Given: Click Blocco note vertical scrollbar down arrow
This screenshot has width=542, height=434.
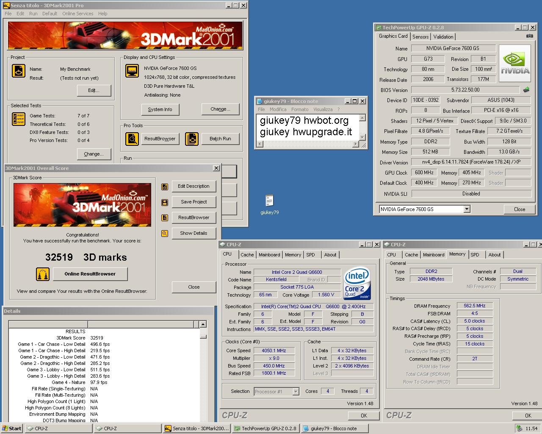Looking at the screenshot, I should pos(362,137).
